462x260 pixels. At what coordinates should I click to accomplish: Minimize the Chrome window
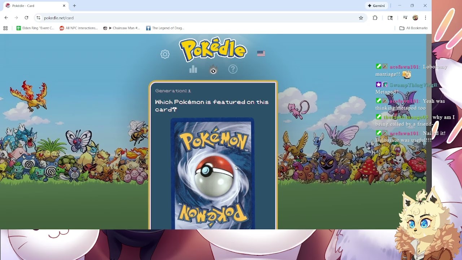400,6
